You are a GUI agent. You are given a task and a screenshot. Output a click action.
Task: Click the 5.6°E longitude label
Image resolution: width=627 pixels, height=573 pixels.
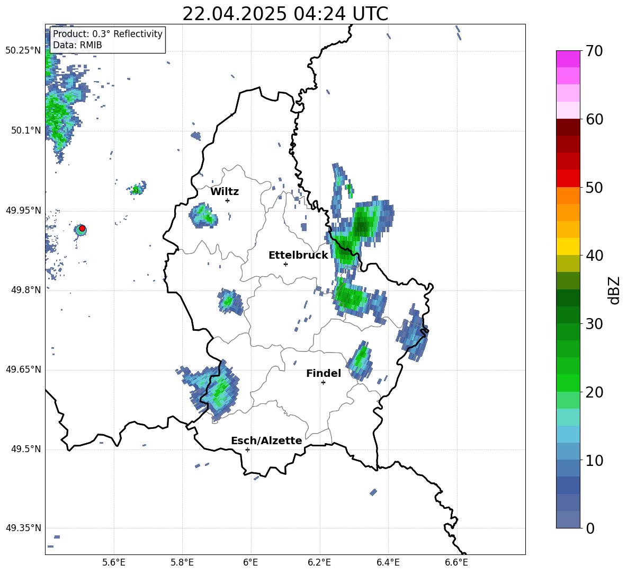coord(114,563)
